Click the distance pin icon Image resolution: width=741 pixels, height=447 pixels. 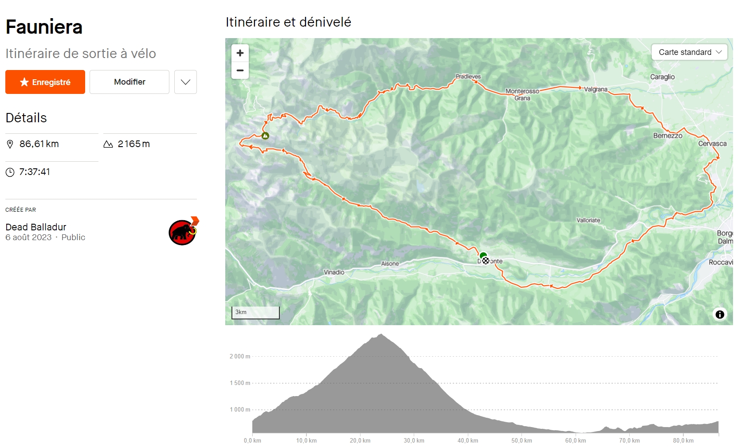click(x=10, y=144)
